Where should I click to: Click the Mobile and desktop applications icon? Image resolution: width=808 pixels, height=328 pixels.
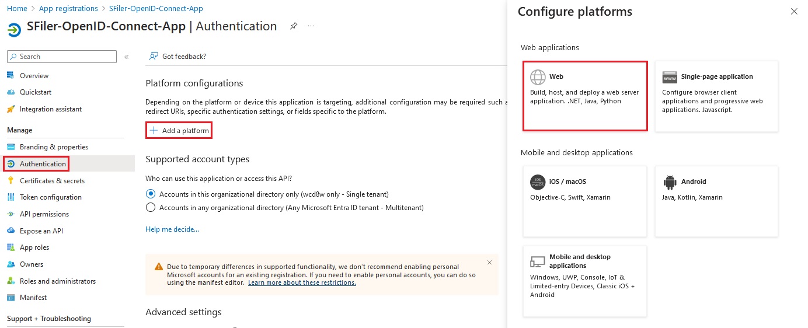[538, 261]
